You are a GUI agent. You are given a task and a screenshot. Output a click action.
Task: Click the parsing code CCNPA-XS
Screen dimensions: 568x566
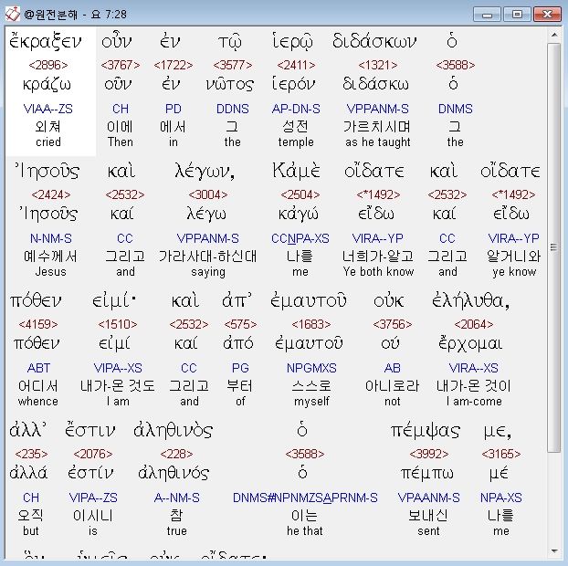300,238
